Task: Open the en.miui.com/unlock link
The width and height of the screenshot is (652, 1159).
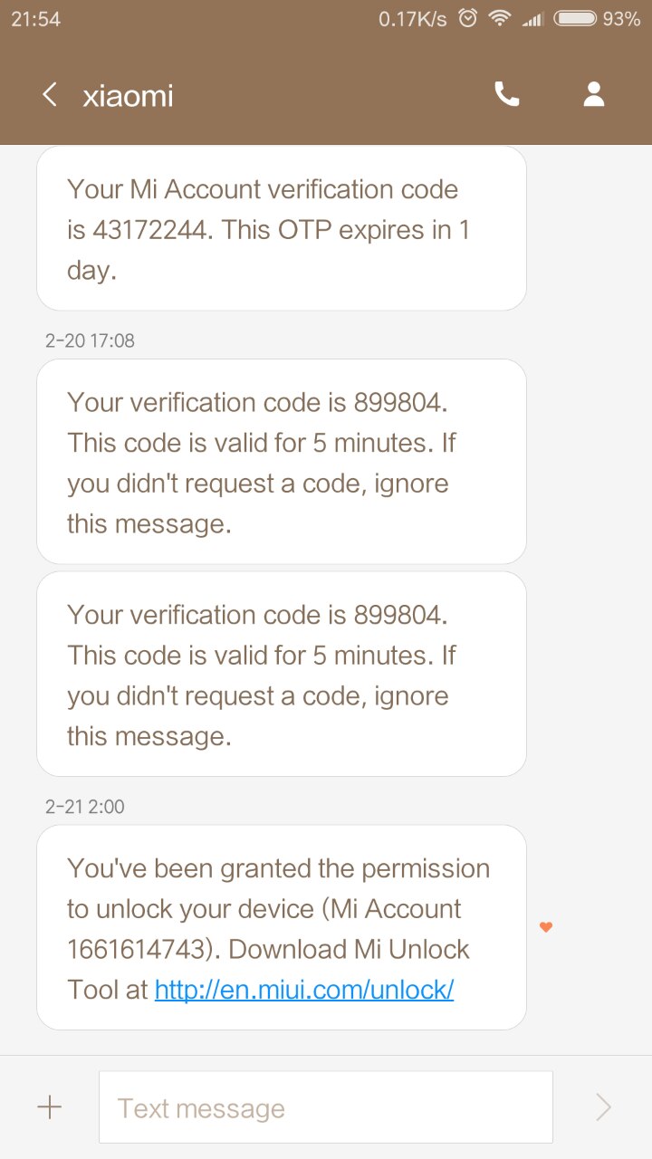Action: (x=304, y=990)
